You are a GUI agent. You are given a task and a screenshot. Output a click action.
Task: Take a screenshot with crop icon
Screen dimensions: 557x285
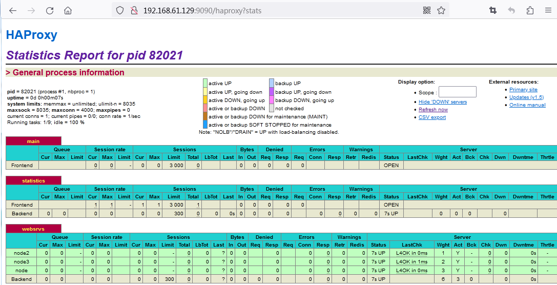point(493,11)
